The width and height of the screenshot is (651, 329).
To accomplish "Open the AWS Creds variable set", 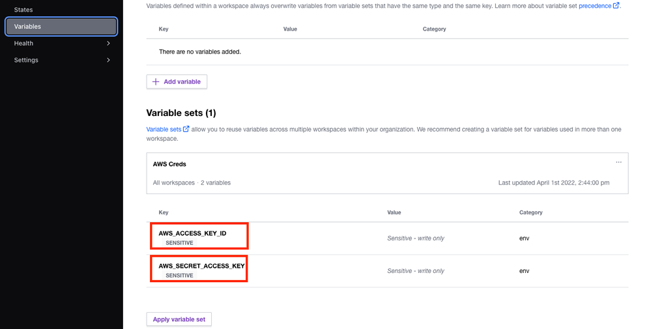I will pyautogui.click(x=169, y=164).
